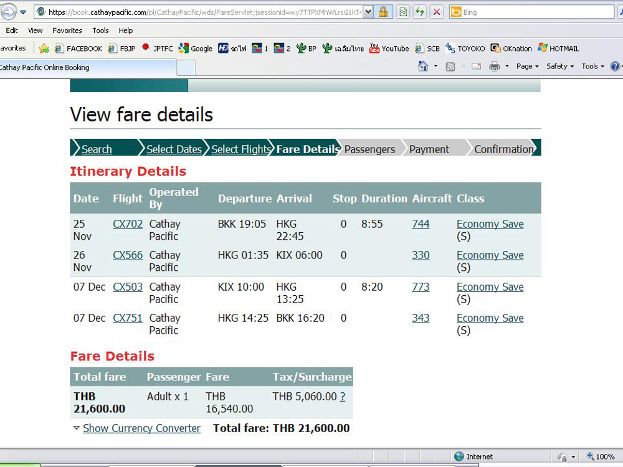
Task: Open the command bar Tools dropdown
Action: pyautogui.click(x=593, y=67)
